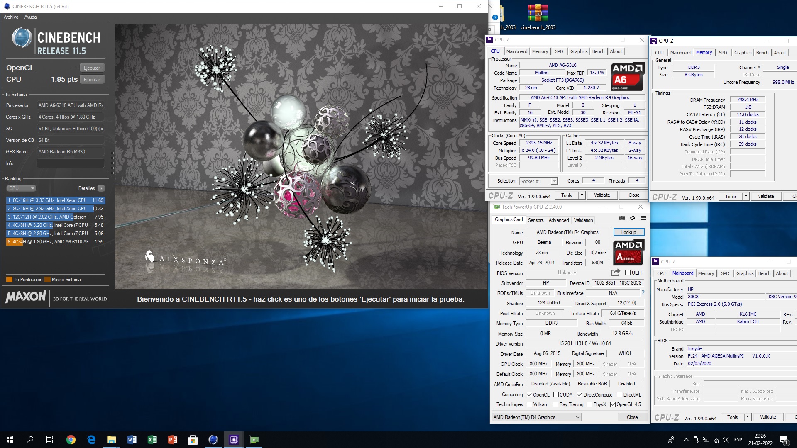Toggle the DirectML checkbox

(x=619, y=395)
